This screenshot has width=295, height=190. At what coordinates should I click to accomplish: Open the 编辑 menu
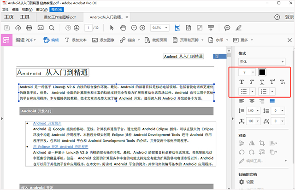click(16, 9)
